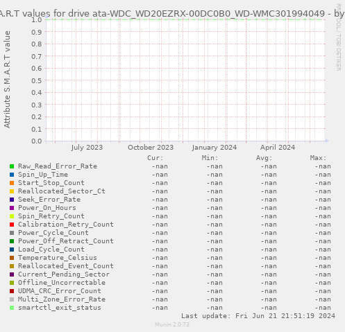Click the April 2024 x-axis label
The image size is (345, 332).
(x=278, y=148)
